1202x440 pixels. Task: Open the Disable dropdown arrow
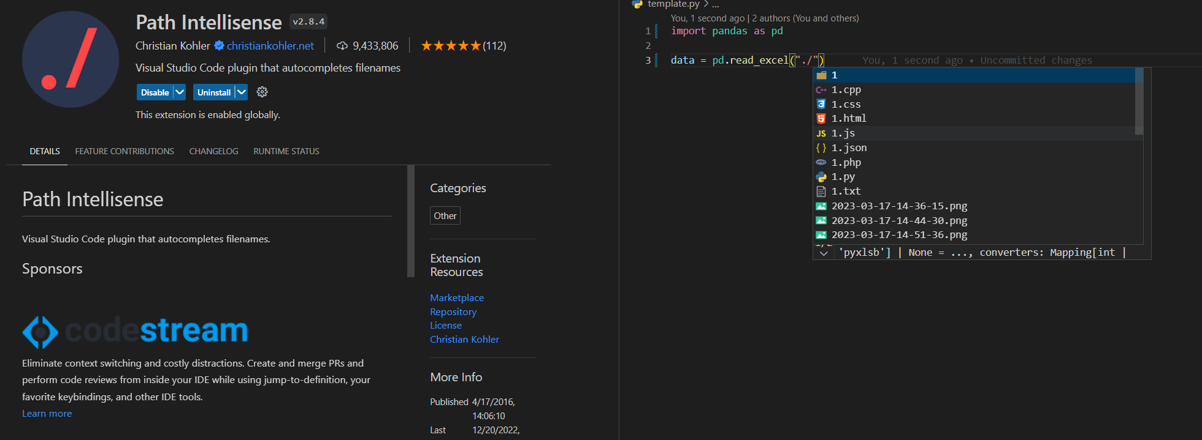(180, 92)
